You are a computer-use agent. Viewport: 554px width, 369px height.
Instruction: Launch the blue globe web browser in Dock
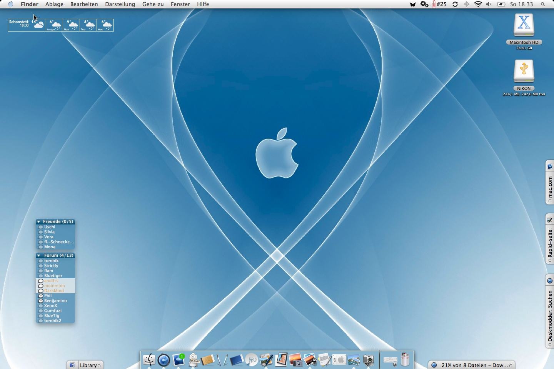164,360
